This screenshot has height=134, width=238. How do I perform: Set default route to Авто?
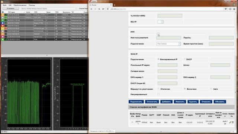pyautogui.click(x=211, y=89)
